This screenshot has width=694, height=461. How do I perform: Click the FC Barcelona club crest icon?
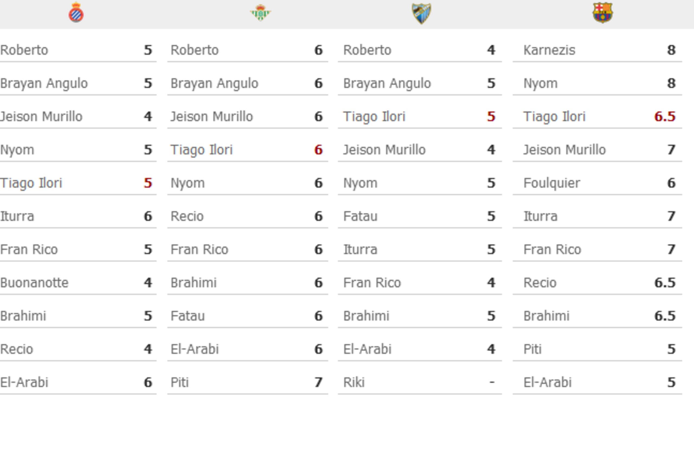pos(603,13)
